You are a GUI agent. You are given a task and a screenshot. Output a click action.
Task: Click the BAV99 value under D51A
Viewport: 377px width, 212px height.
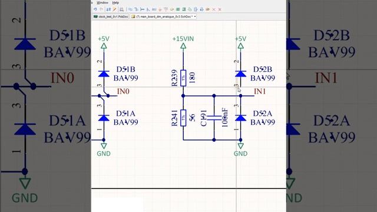(x=125, y=122)
